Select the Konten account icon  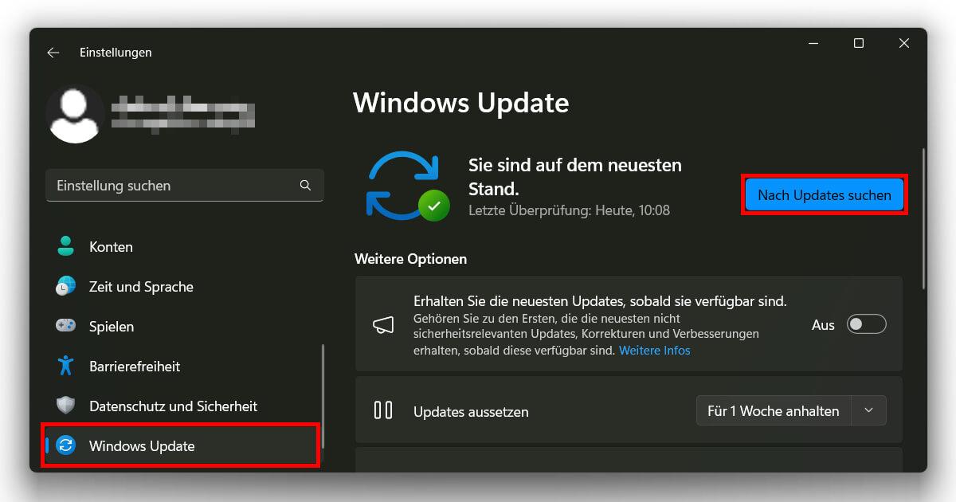click(65, 246)
